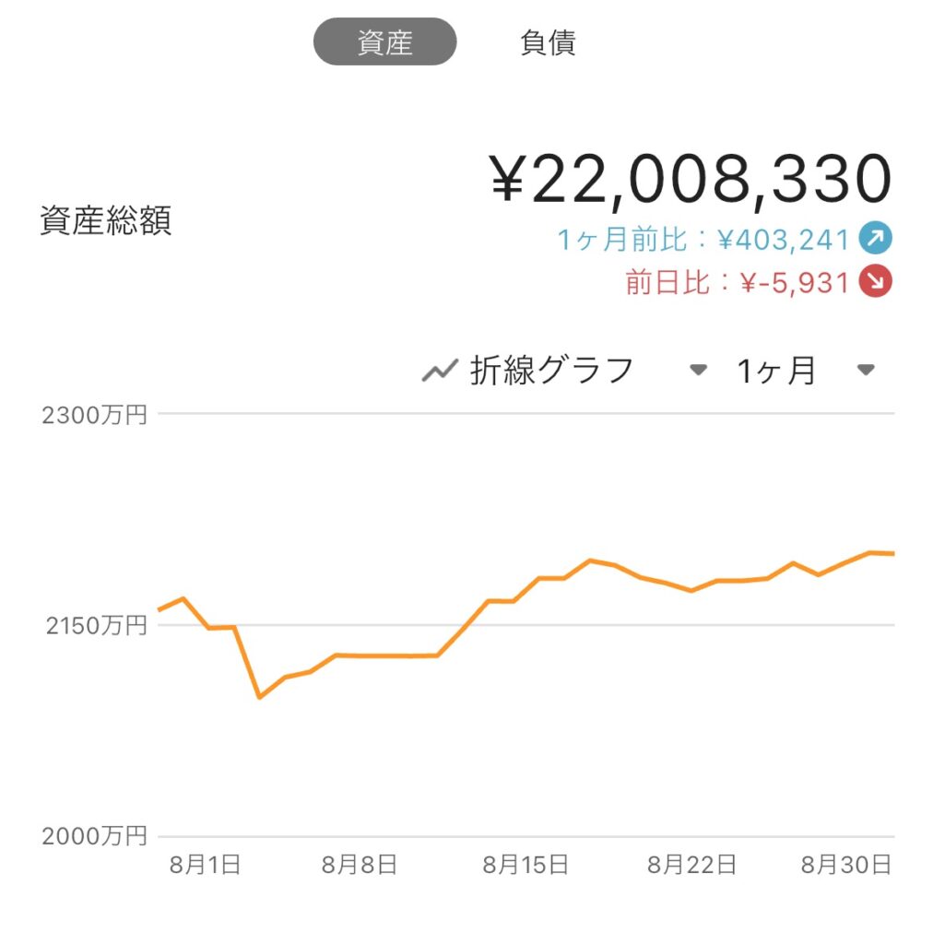Expand the dropdown arrow after 折線グラフ

699,371
